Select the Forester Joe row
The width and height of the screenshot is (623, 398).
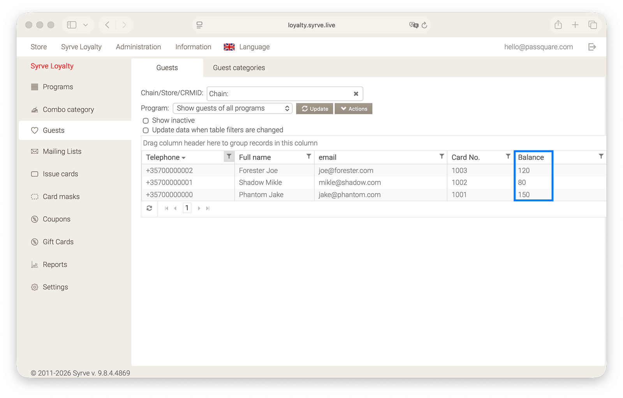tap(374, 171)
